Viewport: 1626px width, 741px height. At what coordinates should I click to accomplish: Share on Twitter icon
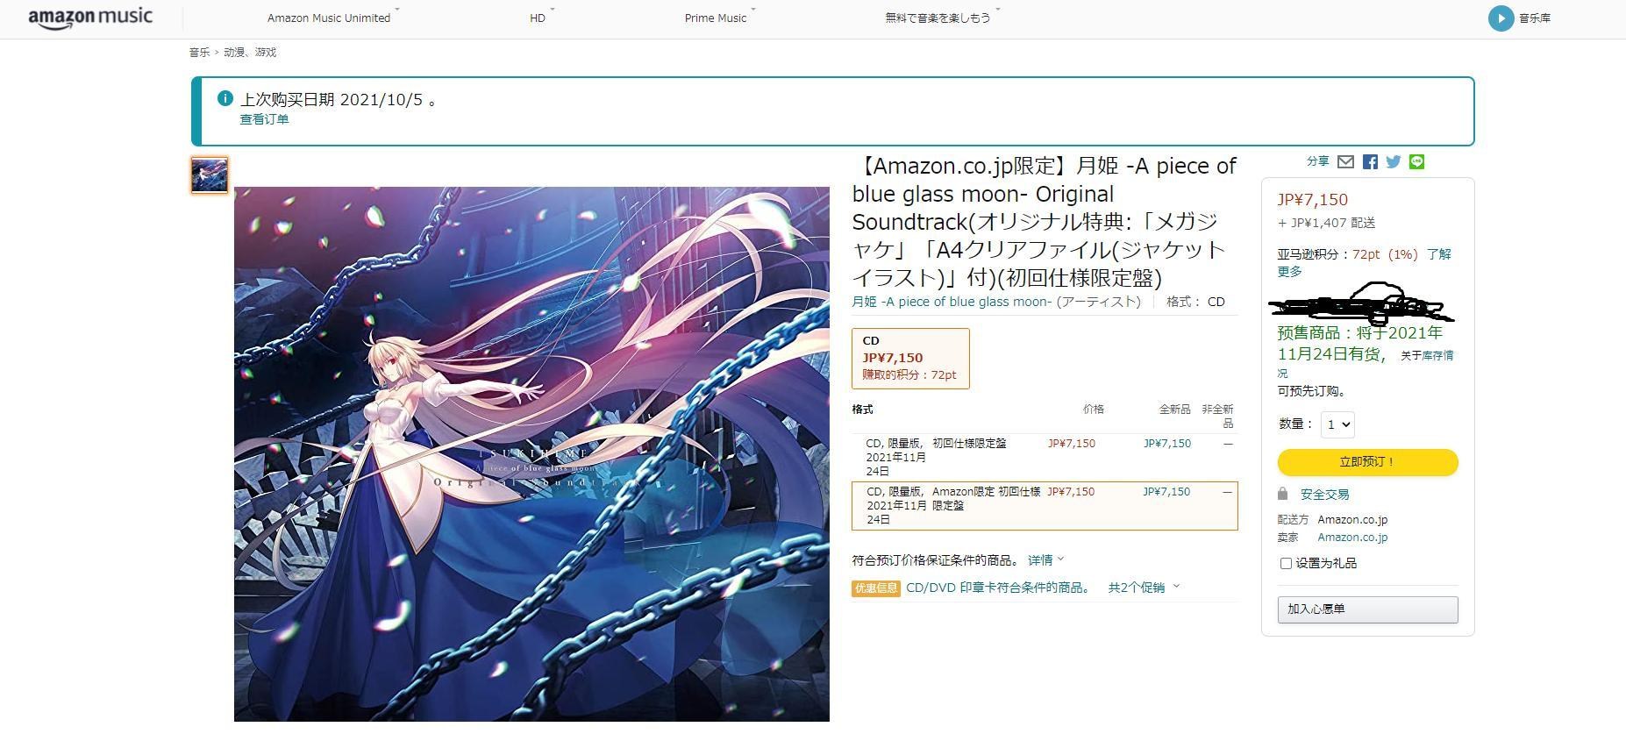[1394, 161]
